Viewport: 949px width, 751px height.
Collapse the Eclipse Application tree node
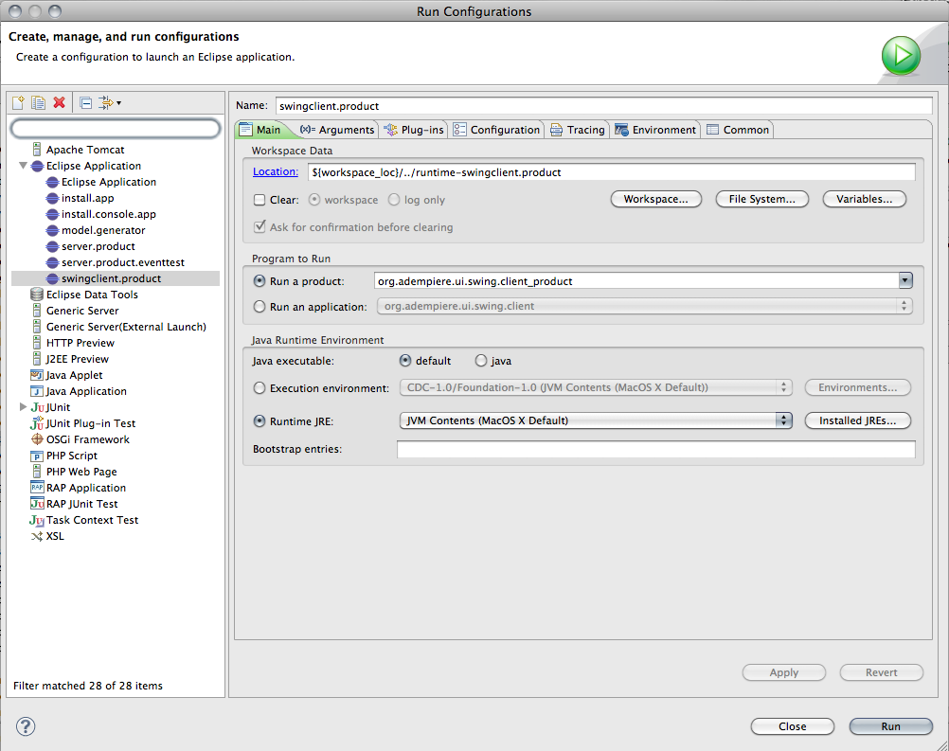click(23, 165)
